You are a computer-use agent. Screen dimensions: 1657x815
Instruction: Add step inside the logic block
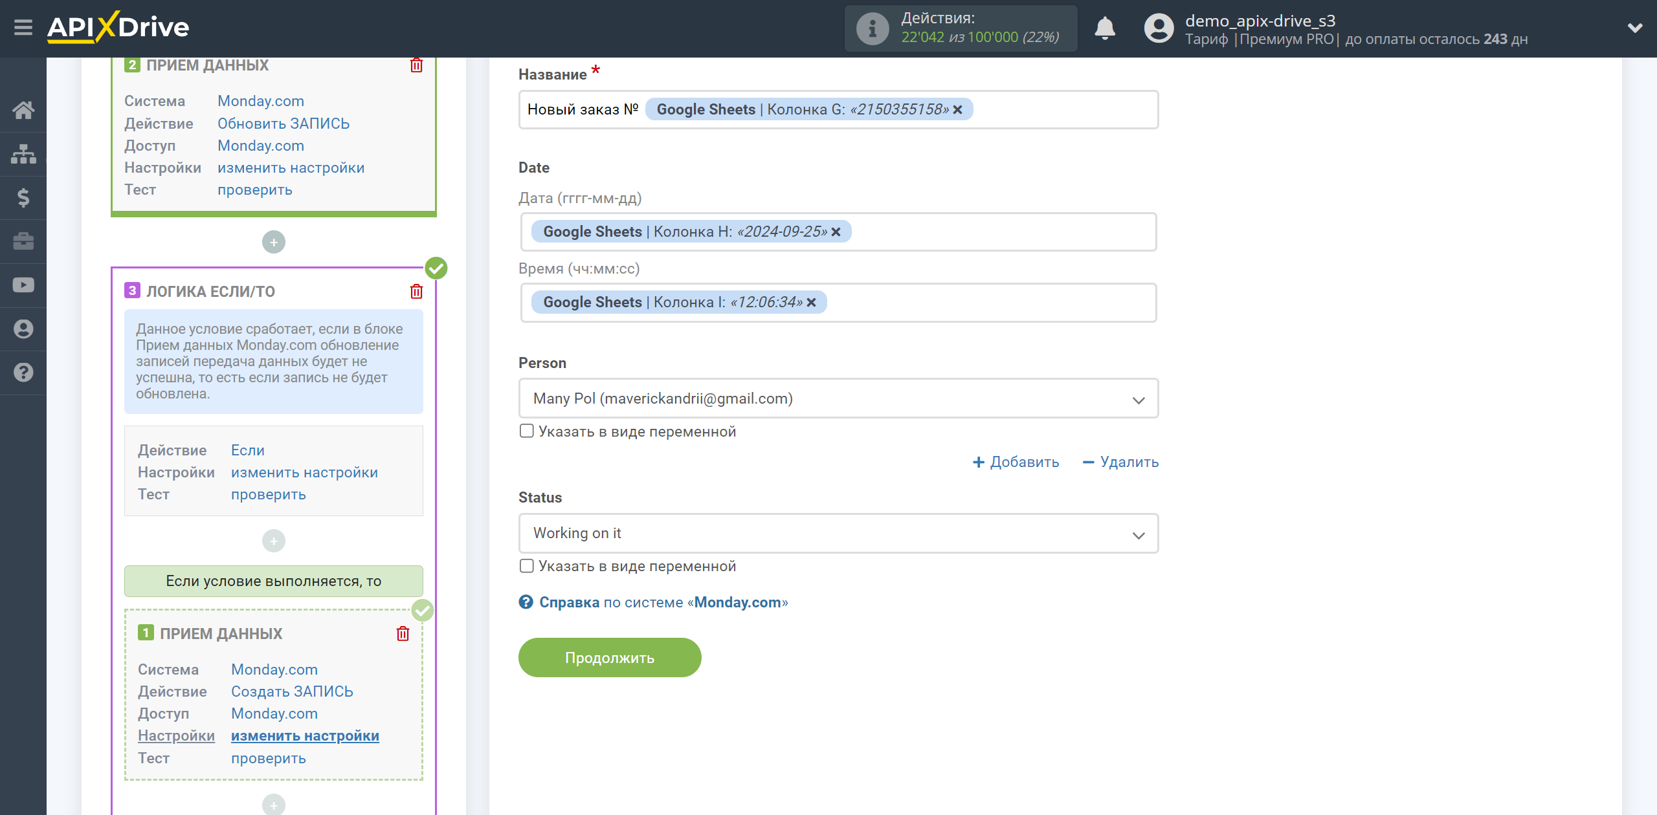point(274,541)
